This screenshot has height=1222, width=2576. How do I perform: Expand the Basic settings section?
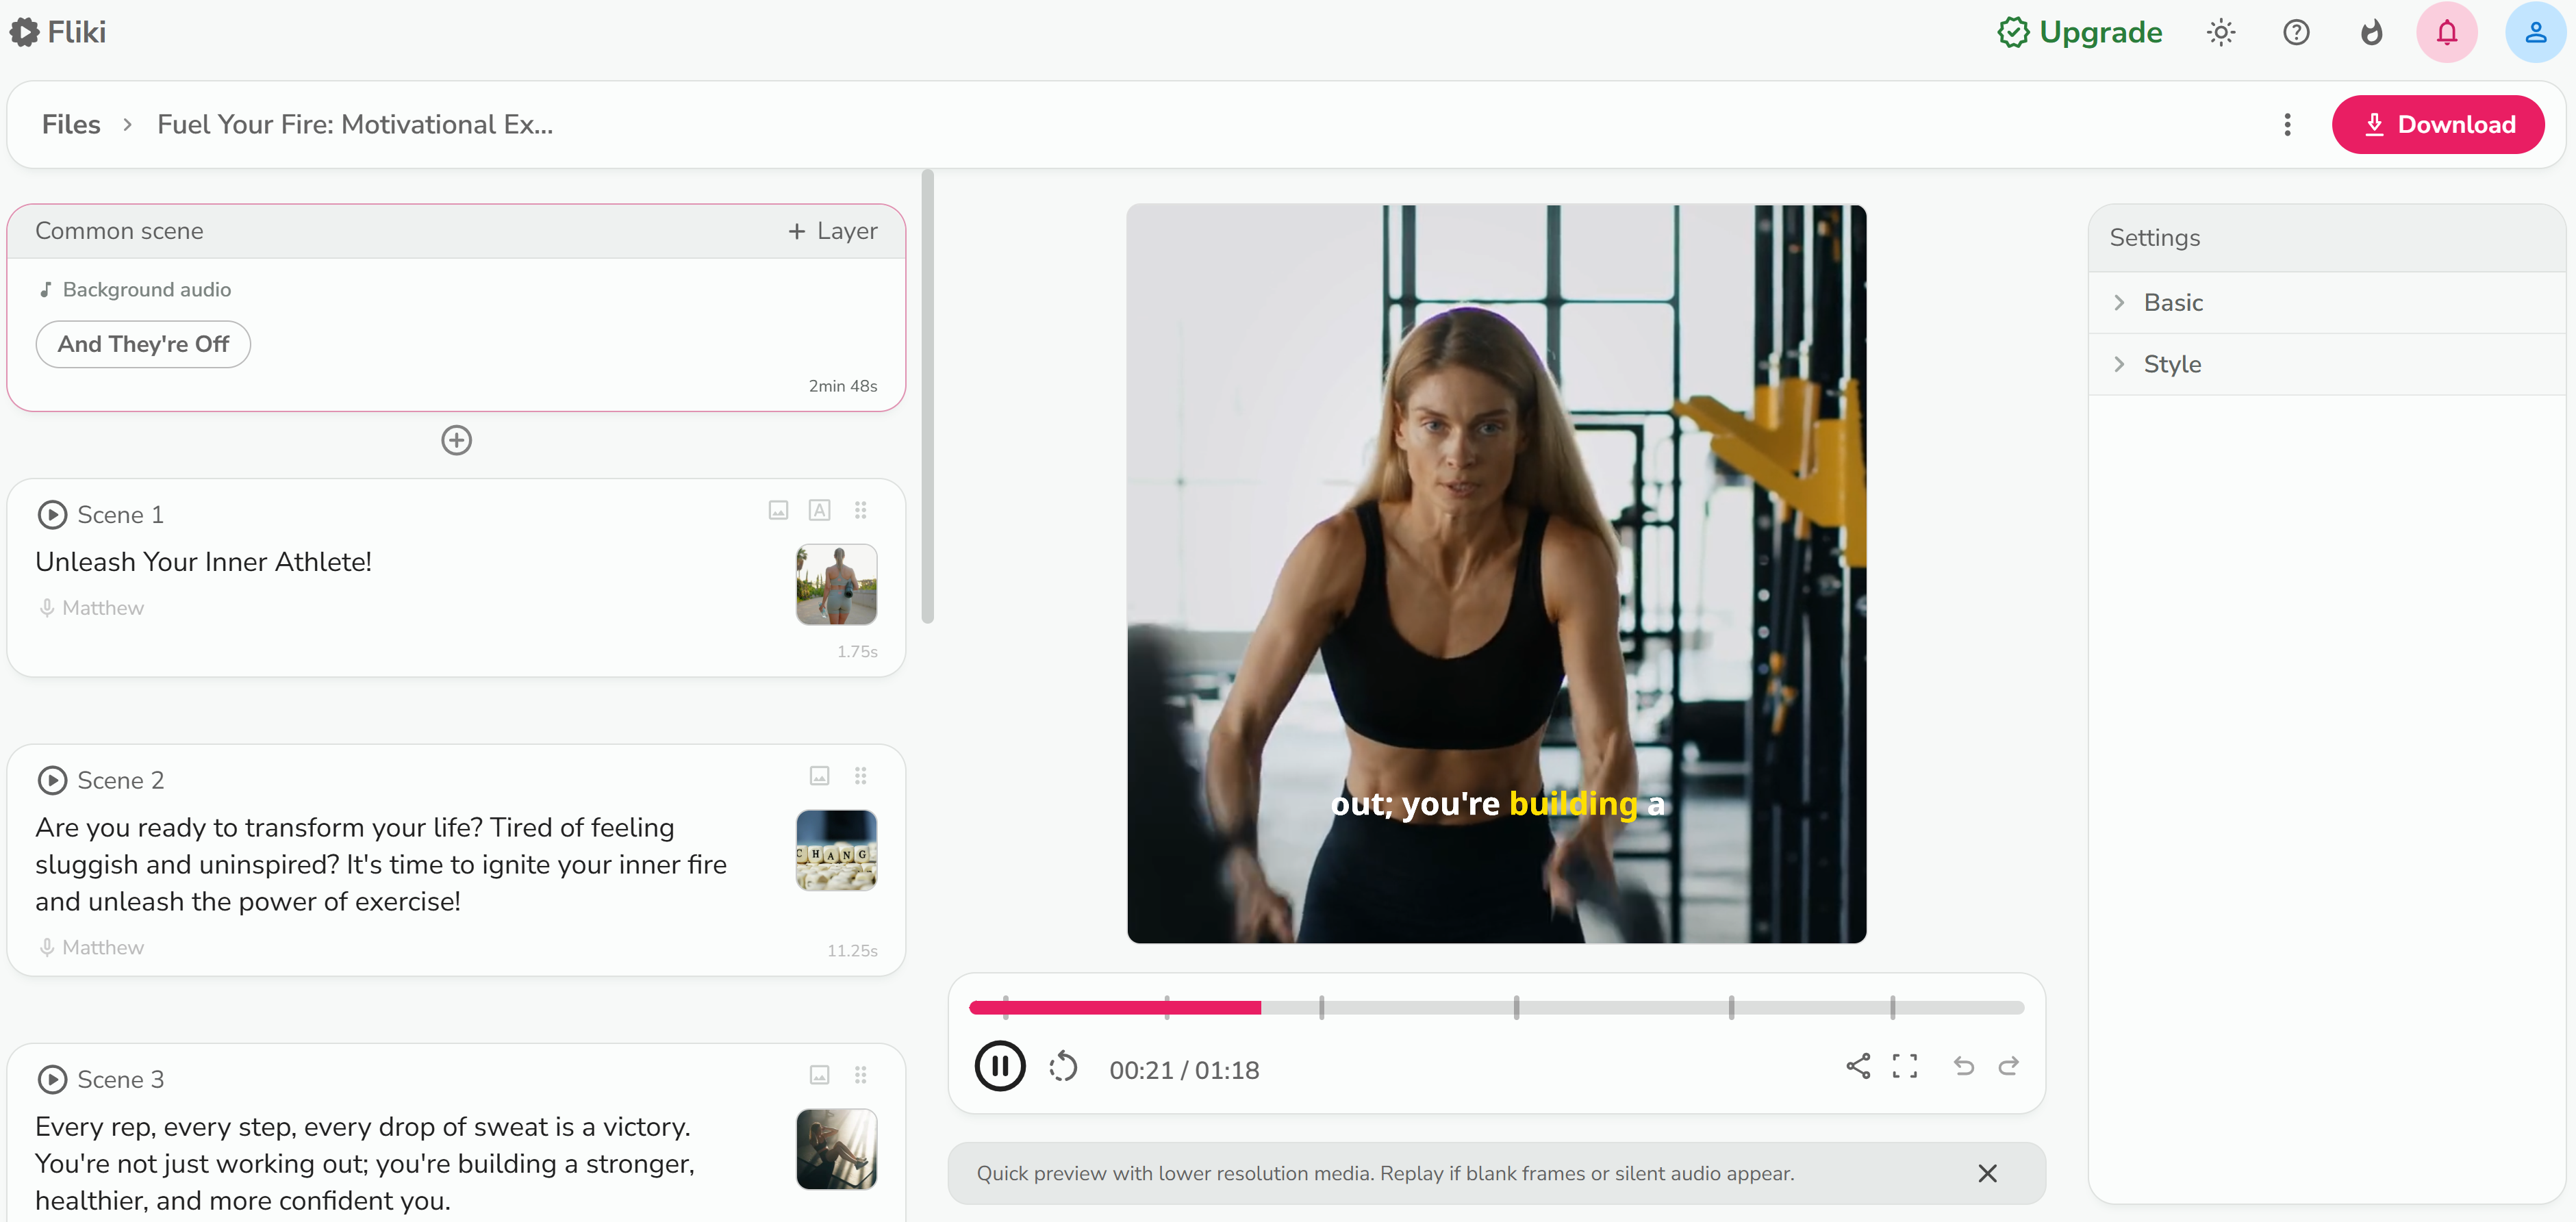[2172, 302]
